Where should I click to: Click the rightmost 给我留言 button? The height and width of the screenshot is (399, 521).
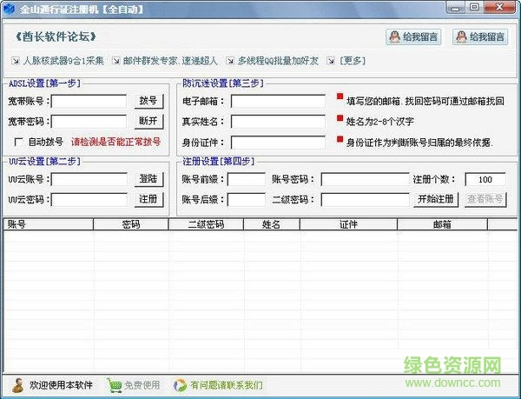click(479, 37)
